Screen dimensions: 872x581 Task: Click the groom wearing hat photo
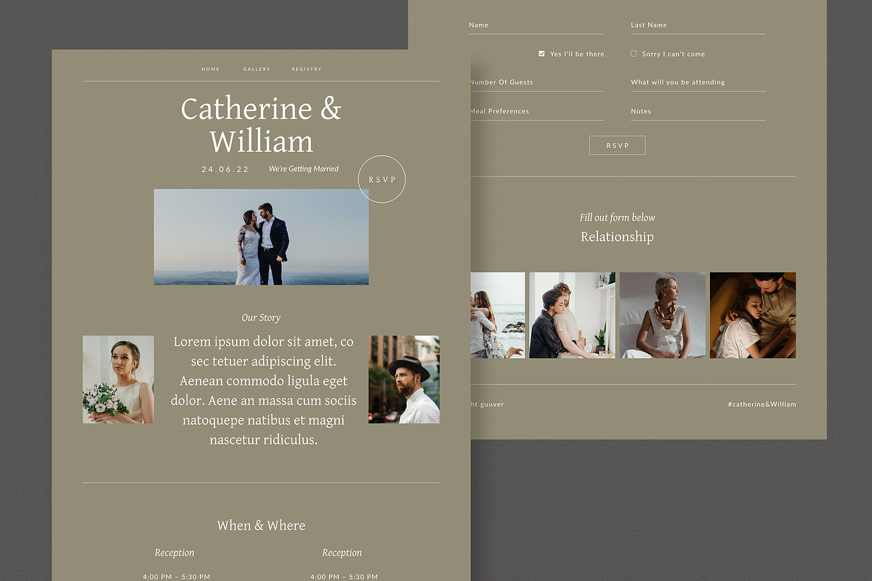coord(404,379)
